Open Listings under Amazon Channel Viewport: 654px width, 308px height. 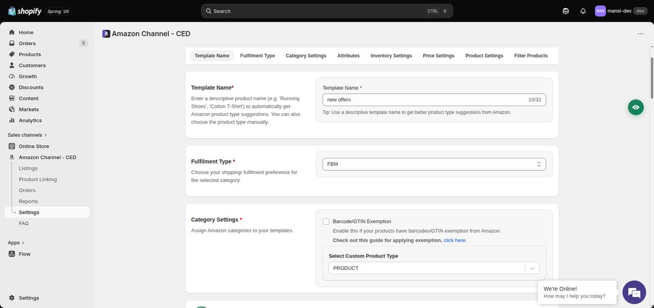[28, 169]
